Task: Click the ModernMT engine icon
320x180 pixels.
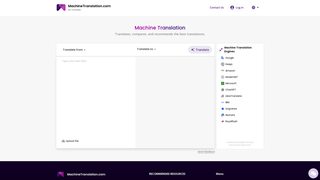Action: (x=222, y=77)
